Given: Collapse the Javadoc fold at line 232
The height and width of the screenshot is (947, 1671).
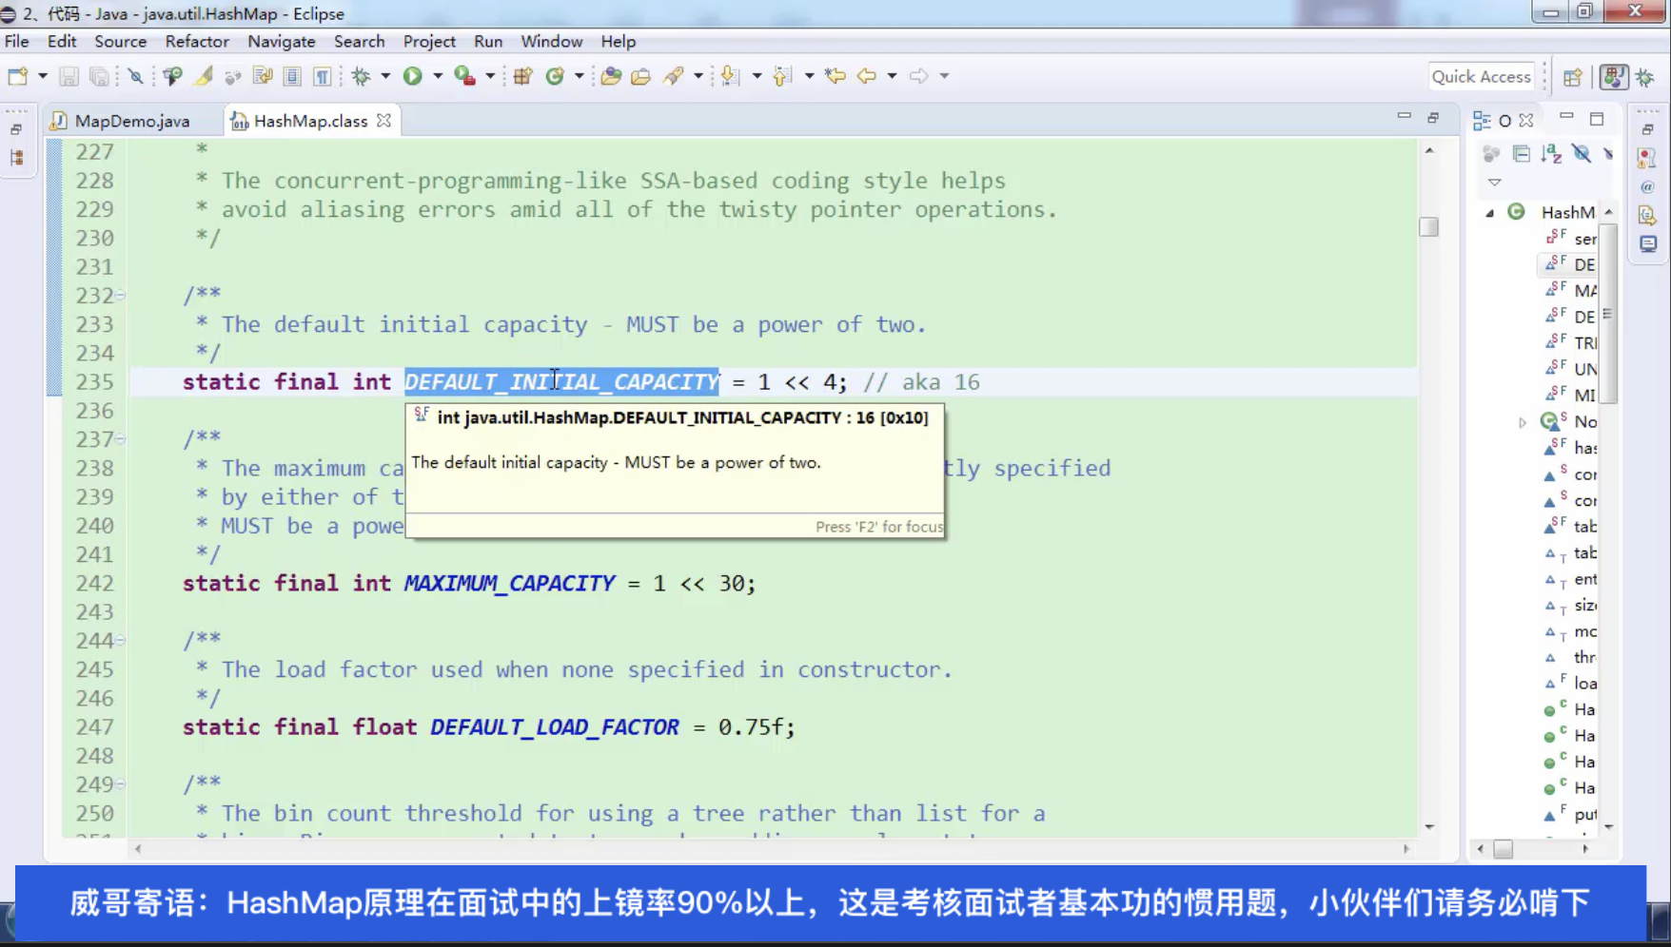Looking at the screenshot, I should coord(120,296).
